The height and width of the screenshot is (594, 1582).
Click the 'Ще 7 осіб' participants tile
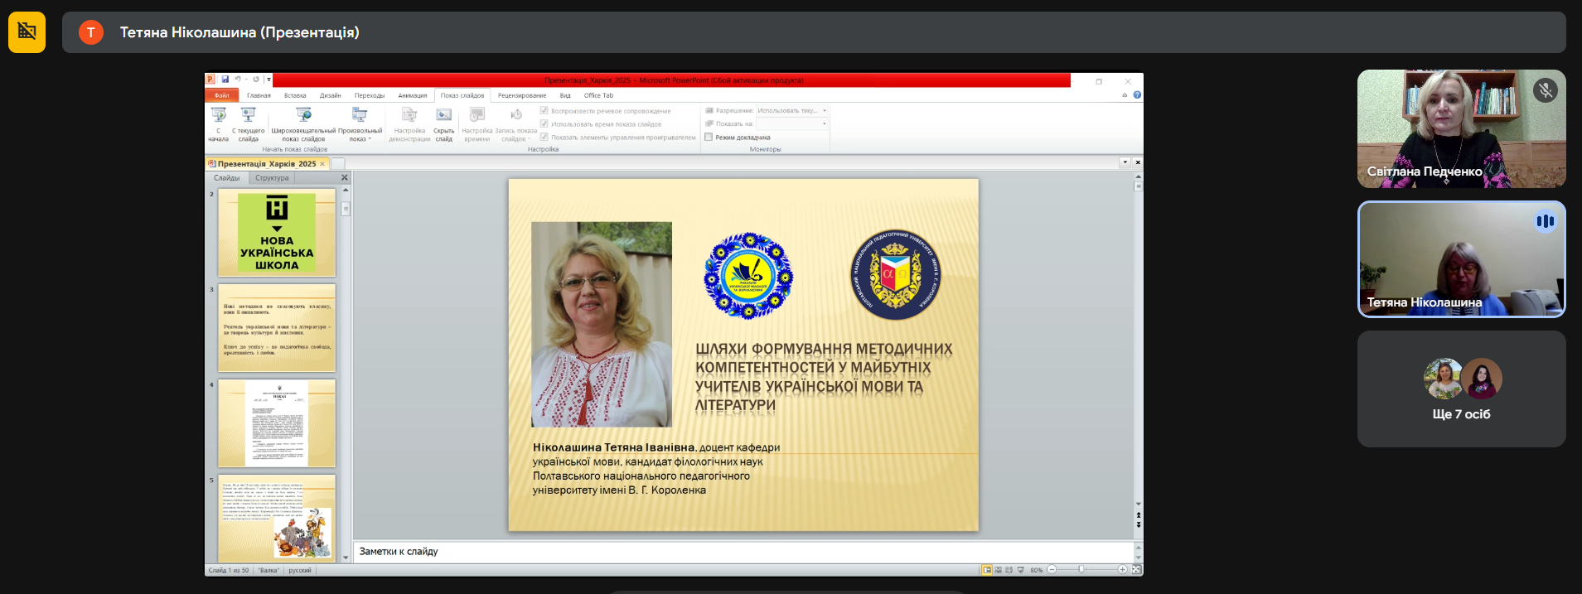pos(1461,389)
